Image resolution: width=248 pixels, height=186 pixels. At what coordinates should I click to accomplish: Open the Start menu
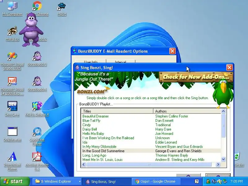tap(15, 181)
